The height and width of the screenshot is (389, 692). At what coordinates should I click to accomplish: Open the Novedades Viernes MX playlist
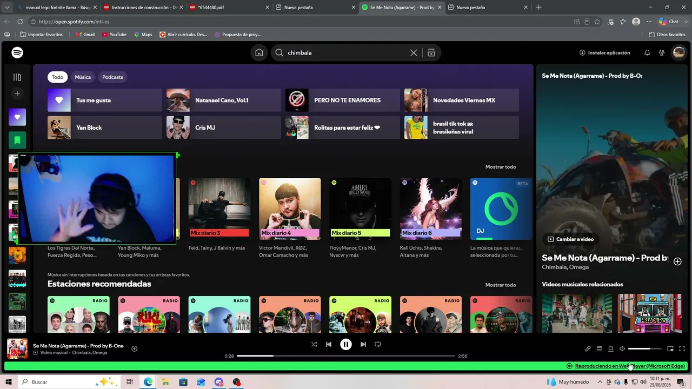(x=462, y=100)
